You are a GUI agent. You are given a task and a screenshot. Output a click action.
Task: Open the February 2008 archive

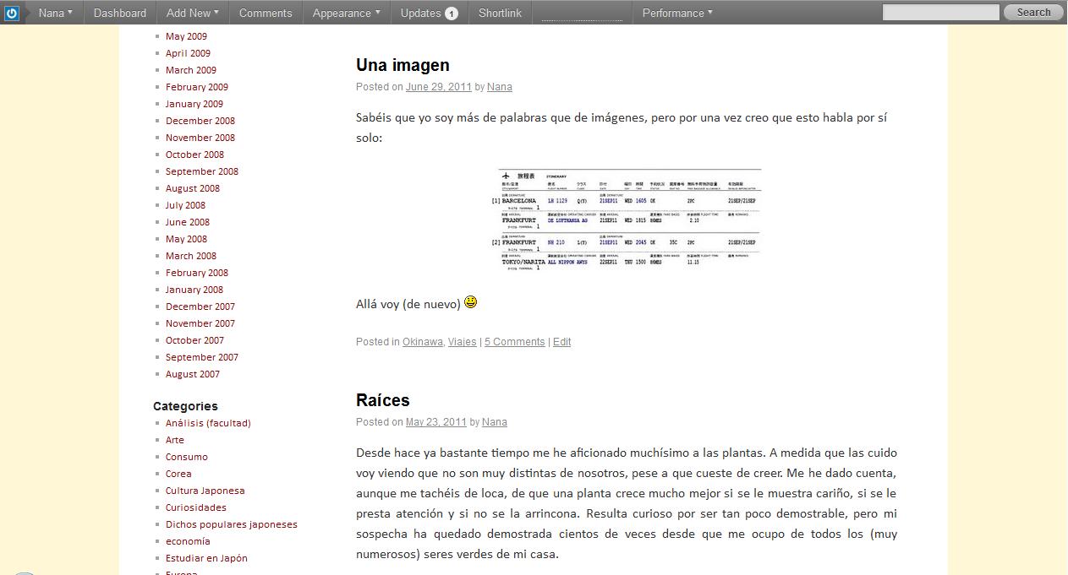(197, 273)
